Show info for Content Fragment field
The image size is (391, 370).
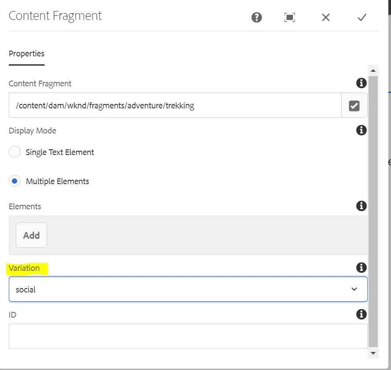tap(361, 83)
